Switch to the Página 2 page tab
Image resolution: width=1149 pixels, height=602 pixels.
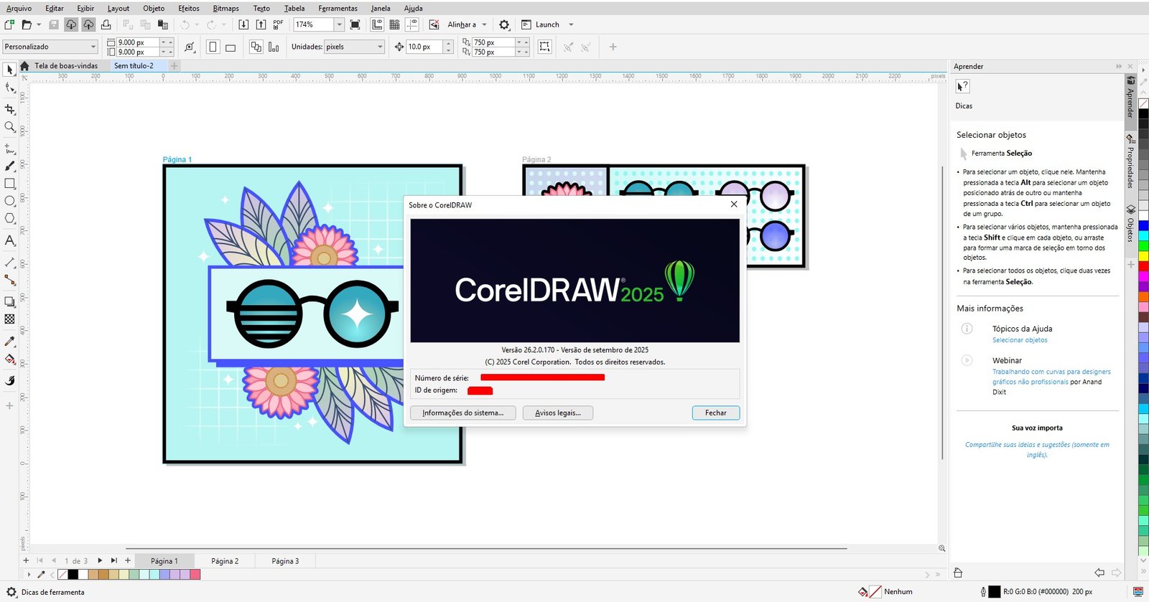click(x=225, y=561)
